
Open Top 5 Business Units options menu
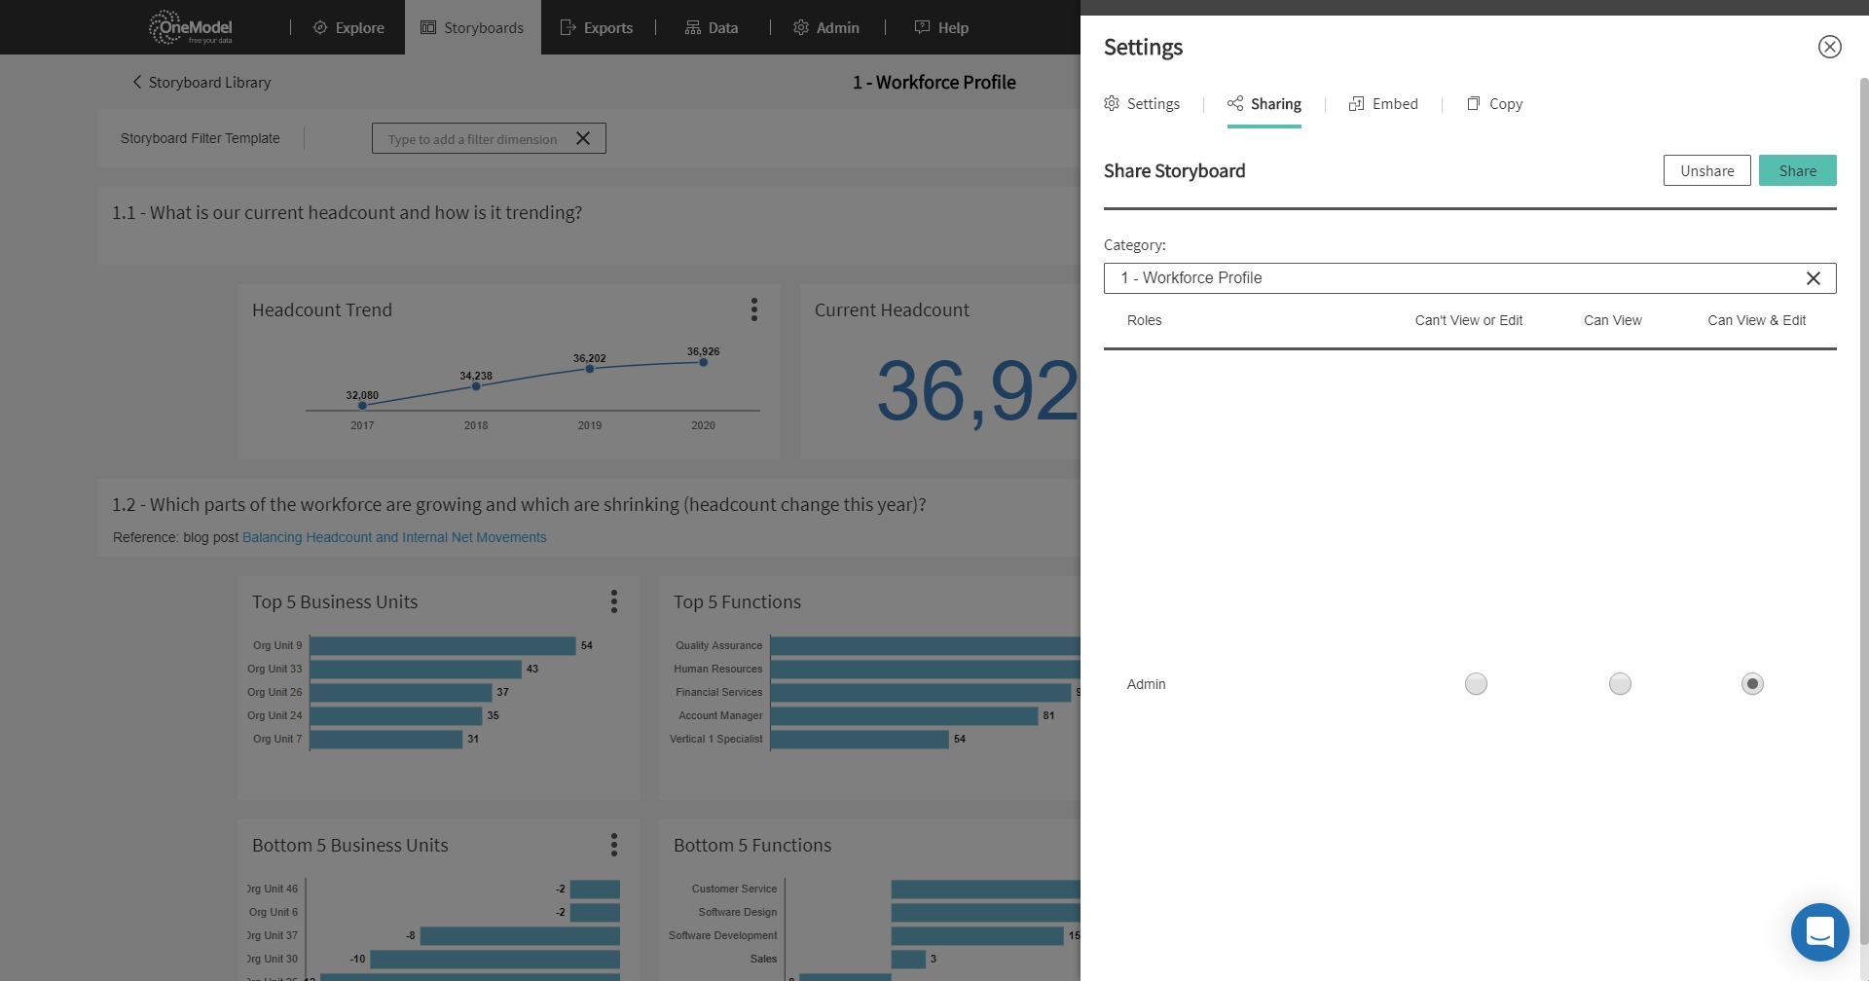click(614, 601)
